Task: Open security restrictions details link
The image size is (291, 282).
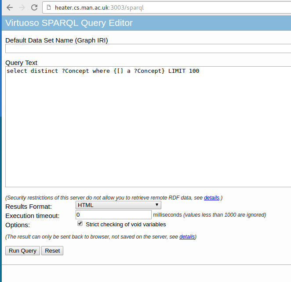Action: point(211,198)
